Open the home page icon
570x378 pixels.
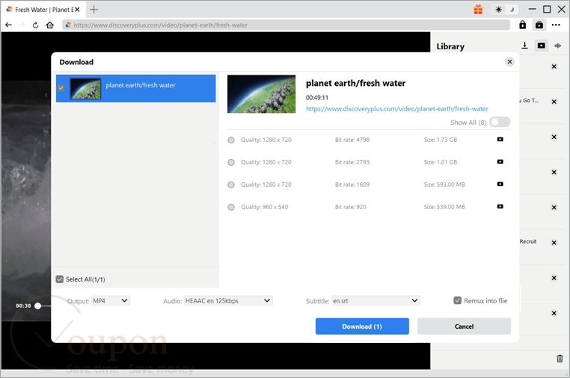[50, 25]
